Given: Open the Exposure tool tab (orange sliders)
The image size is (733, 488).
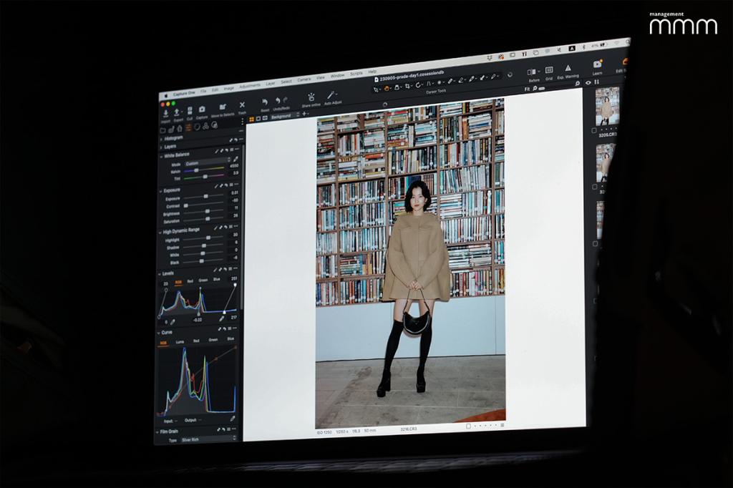Looking at the screenshot, I should tap(189, 127).
